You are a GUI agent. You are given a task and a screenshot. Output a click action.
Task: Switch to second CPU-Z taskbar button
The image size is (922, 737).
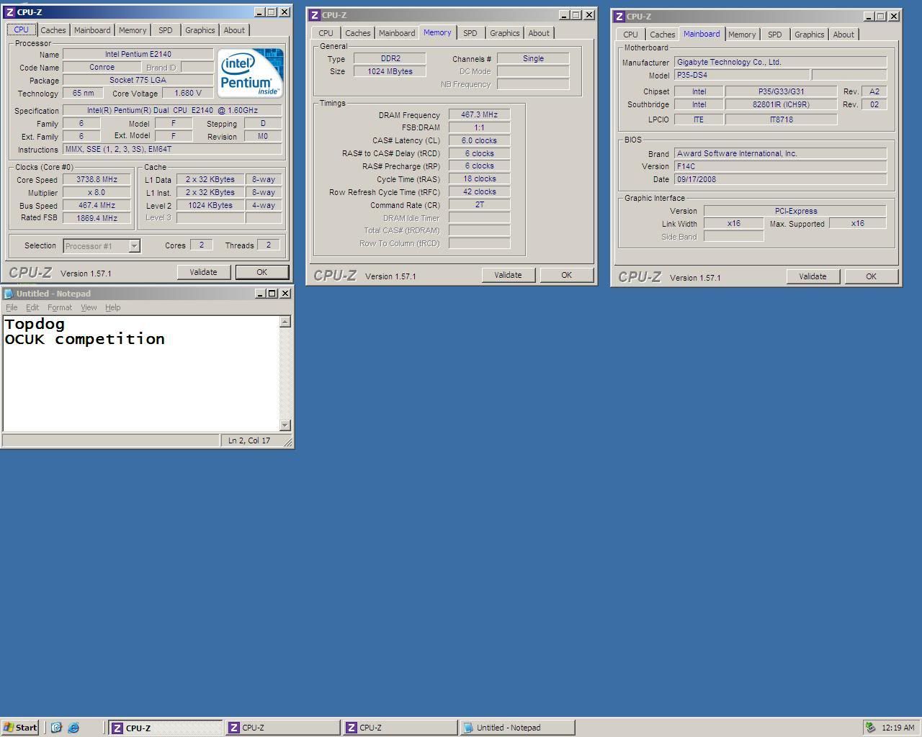[282, 728]
